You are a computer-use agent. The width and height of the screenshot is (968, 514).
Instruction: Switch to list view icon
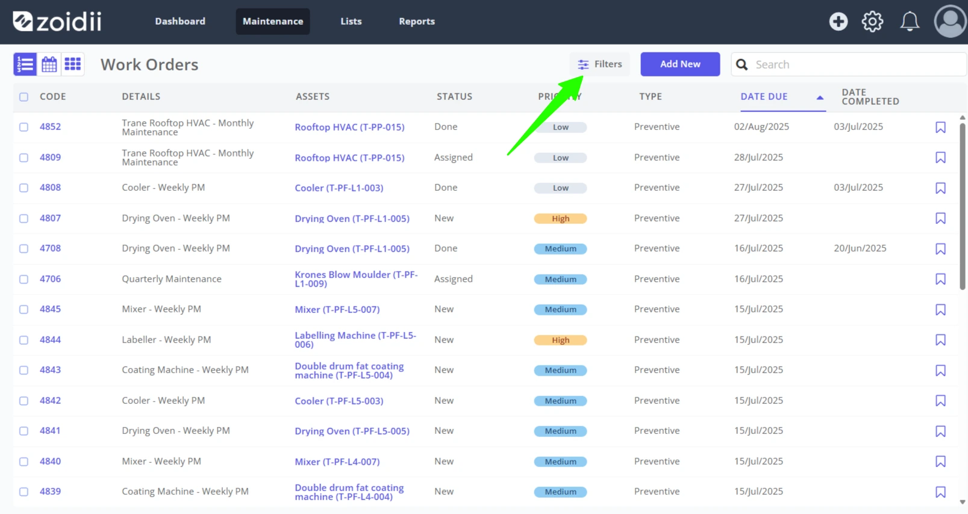click(x=25, y=64)
